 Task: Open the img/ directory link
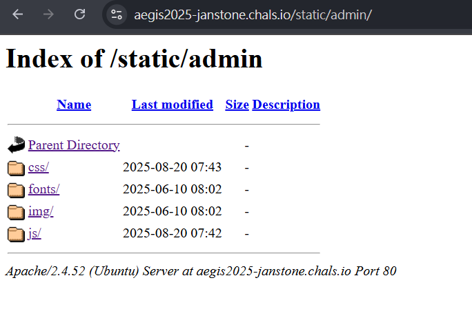pyautogui.click(x=41, y=211)
